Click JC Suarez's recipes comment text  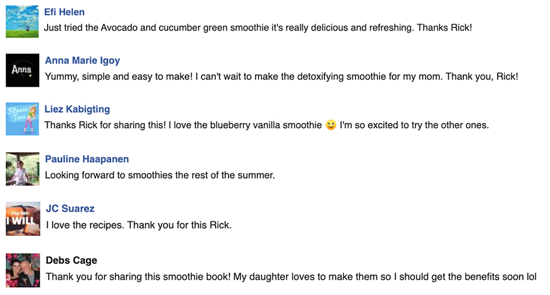click(x=139, y=225)
